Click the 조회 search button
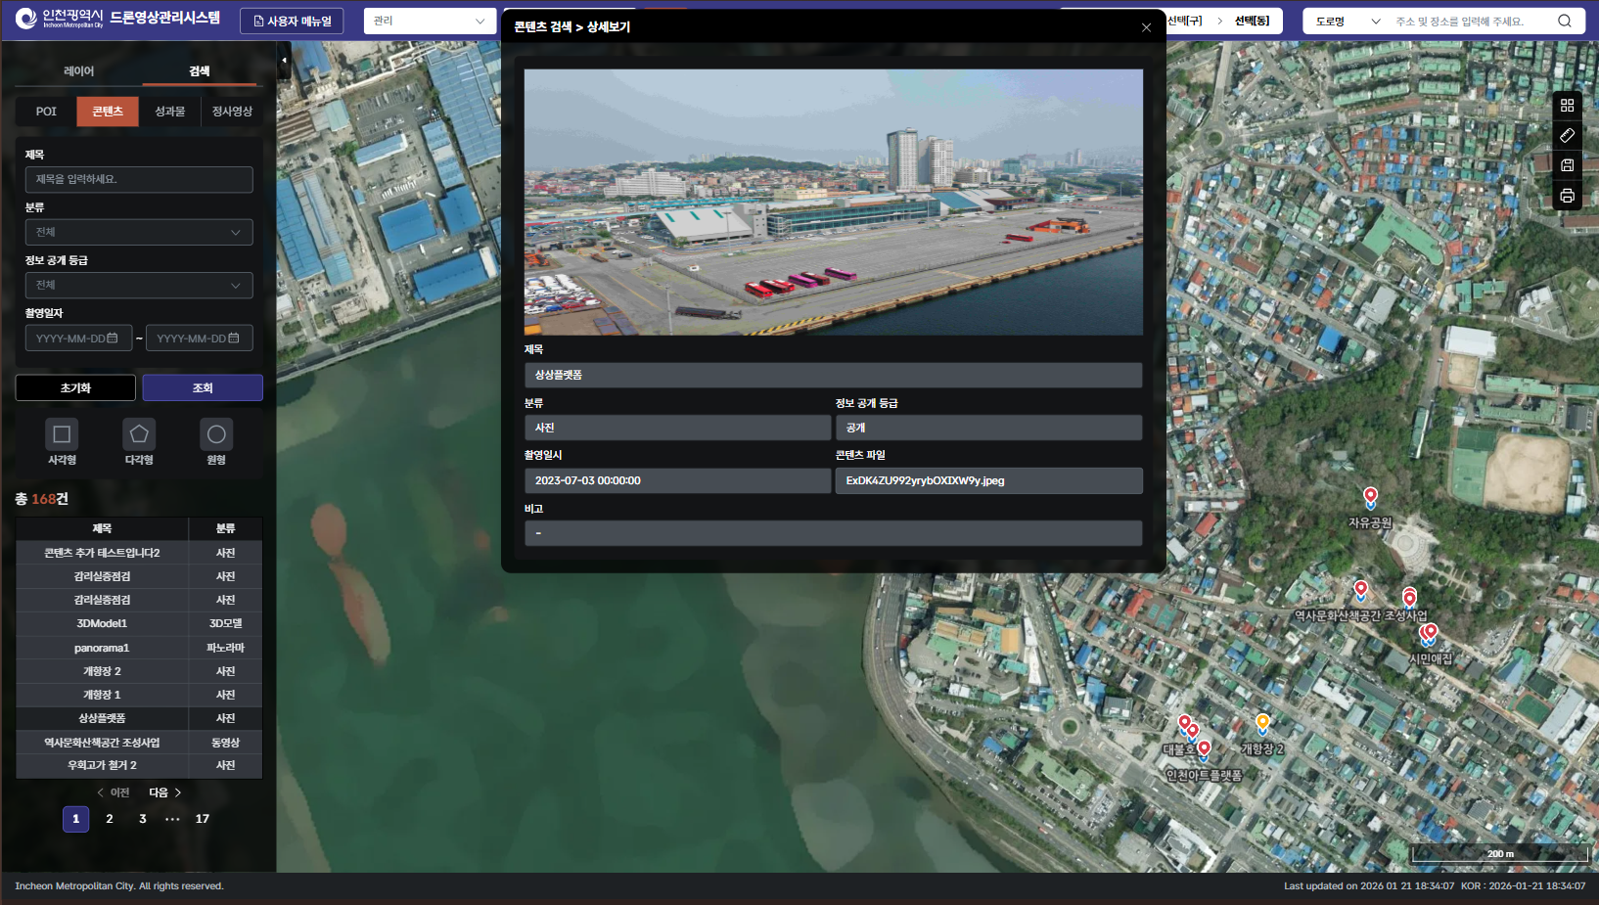1599x905 pixels. point(203,388)
